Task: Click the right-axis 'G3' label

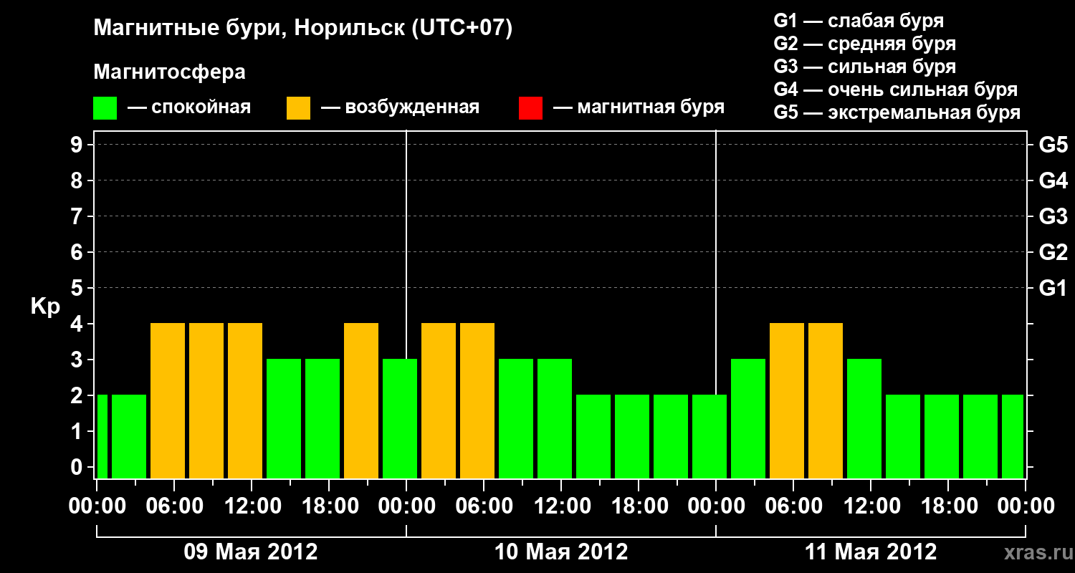Action: tap(1053, 216)
